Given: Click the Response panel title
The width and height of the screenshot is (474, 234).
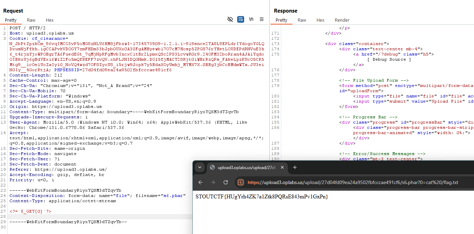Looking at the screenshot, I should (x=285, y=11).
